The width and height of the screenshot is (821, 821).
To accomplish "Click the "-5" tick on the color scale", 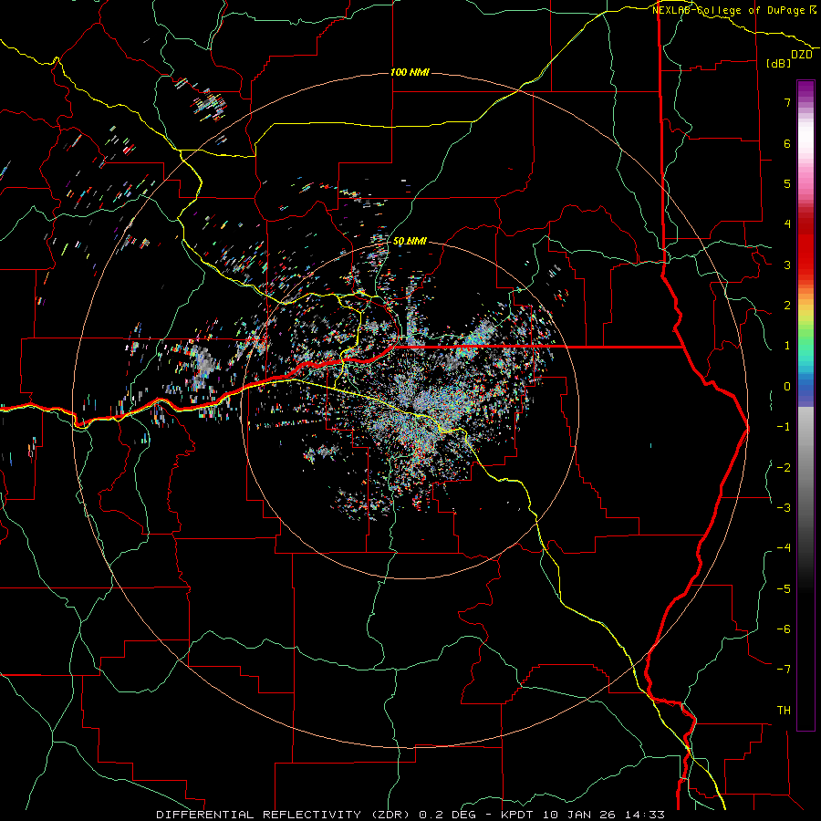I will pos(784,588).
